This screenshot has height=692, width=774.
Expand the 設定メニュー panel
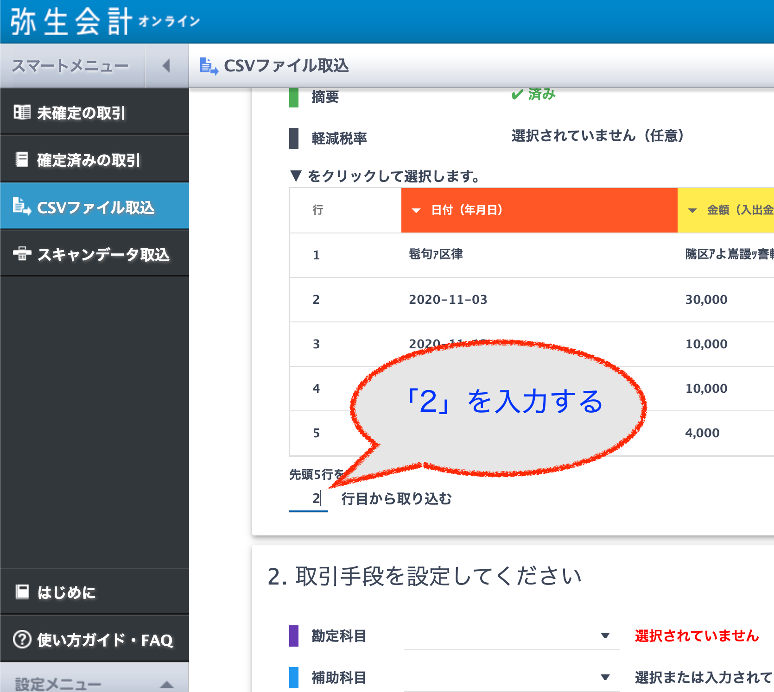coord(166,684)
